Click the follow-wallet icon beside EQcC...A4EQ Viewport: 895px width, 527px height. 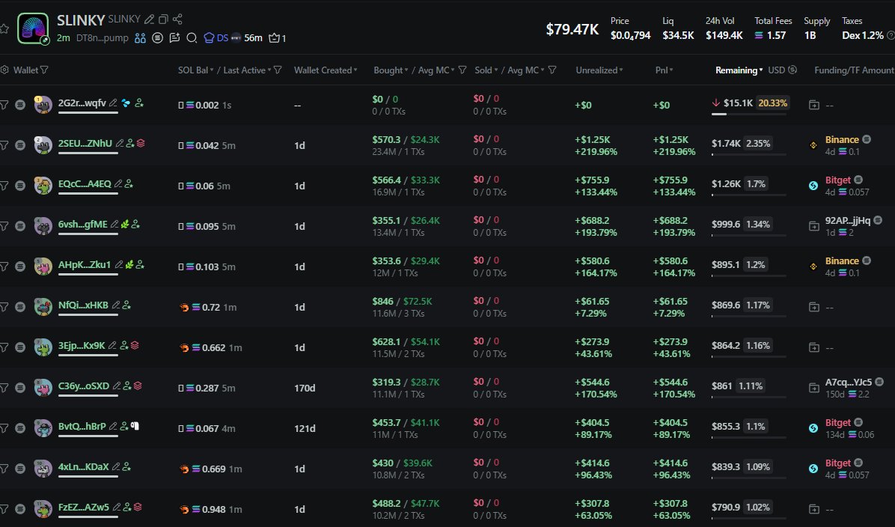[x=129, y=184]
